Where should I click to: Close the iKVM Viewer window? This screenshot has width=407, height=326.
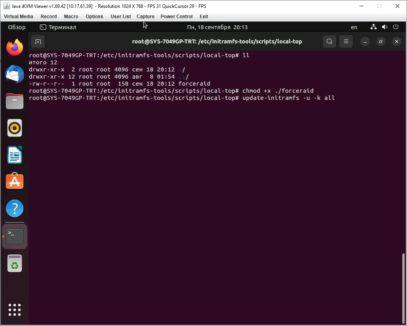[x=398, y=6]
